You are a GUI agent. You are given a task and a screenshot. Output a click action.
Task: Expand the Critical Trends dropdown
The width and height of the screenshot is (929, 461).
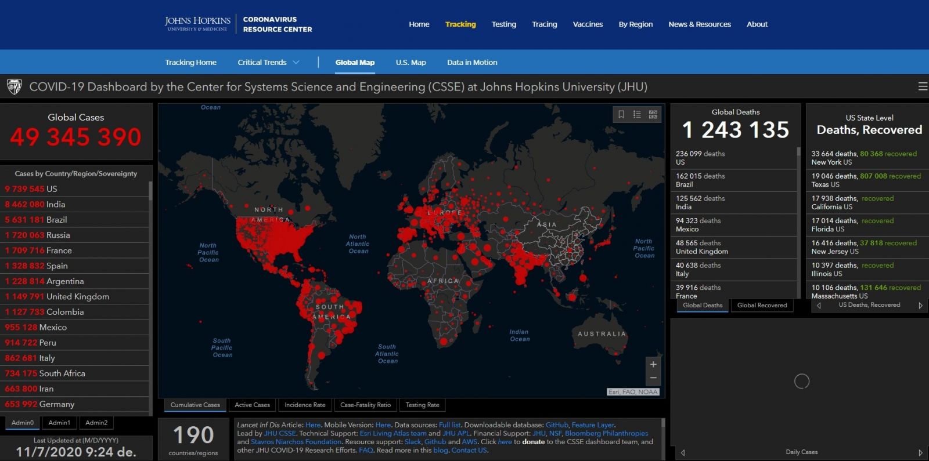[268, 63]
